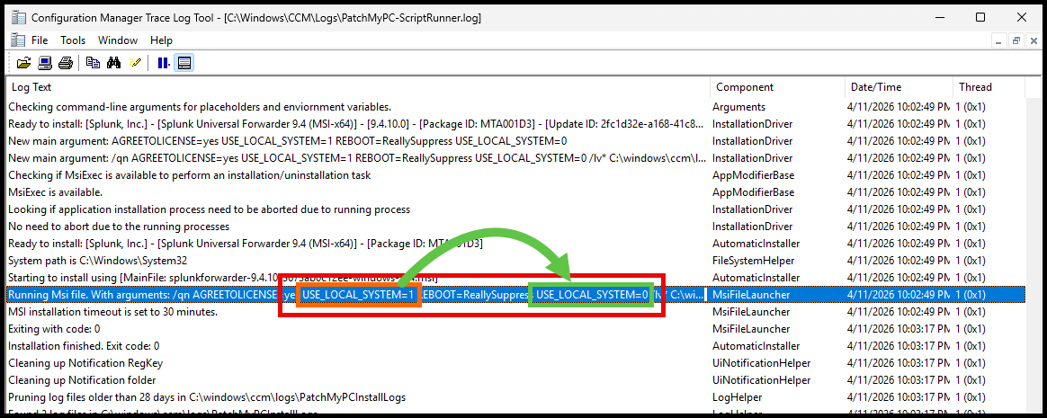Click the Thread column header
The image size is (1047, 418).
pos(989,87)
